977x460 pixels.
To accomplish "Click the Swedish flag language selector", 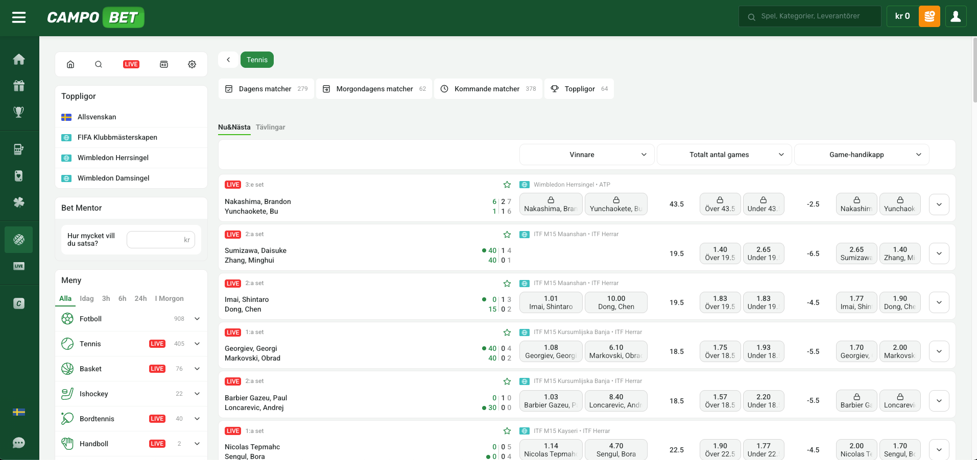I will pyautogui.click(x=19, y=412).
